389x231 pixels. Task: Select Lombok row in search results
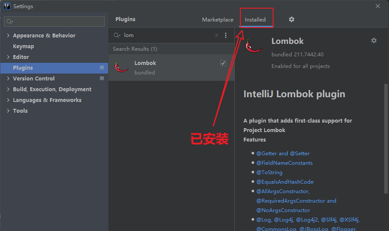(171, 68)
